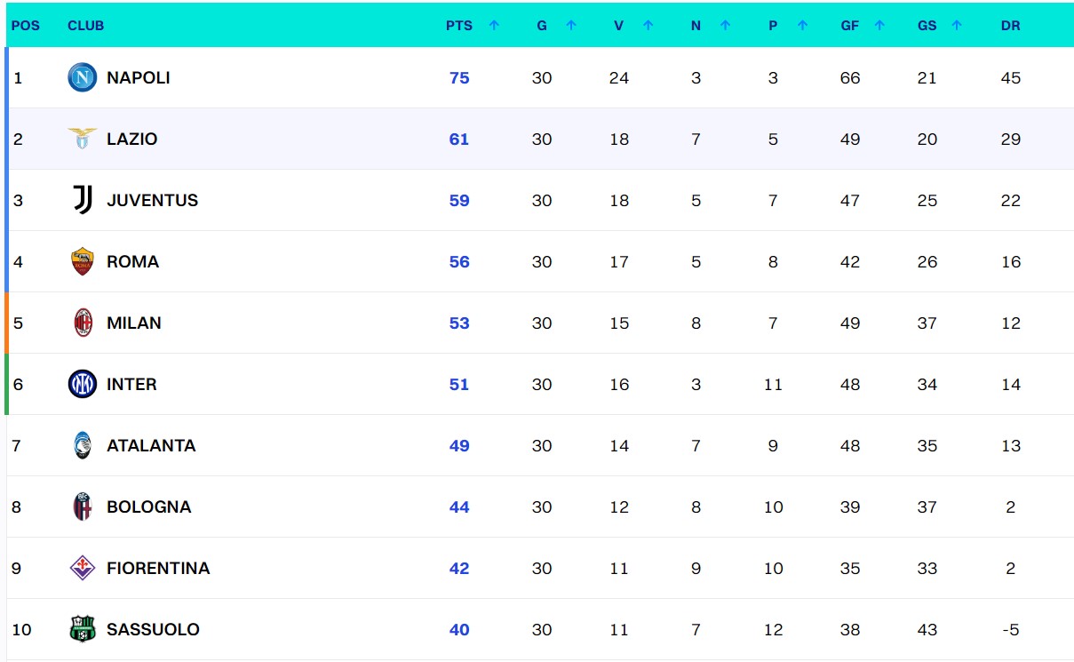Screen dimensions: 1074x662
Task: Click the Juventus logo
Action: click(x=83, y=200)
